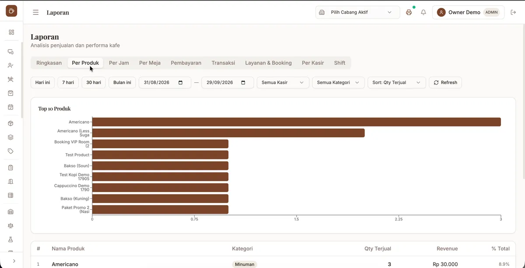Image resolution: width=525 pixels, height=268 pixels.
Task: Click the Kategori column header
Action: (242, 248)
